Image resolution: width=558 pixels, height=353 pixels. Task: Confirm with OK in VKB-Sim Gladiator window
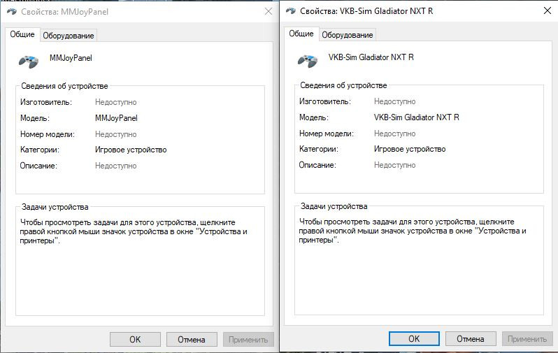[414, 339]
